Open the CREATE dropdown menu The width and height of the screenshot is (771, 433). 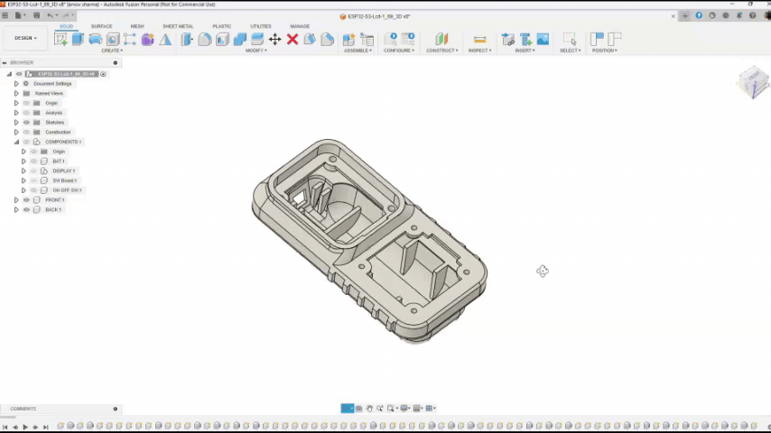pos(112,51)
